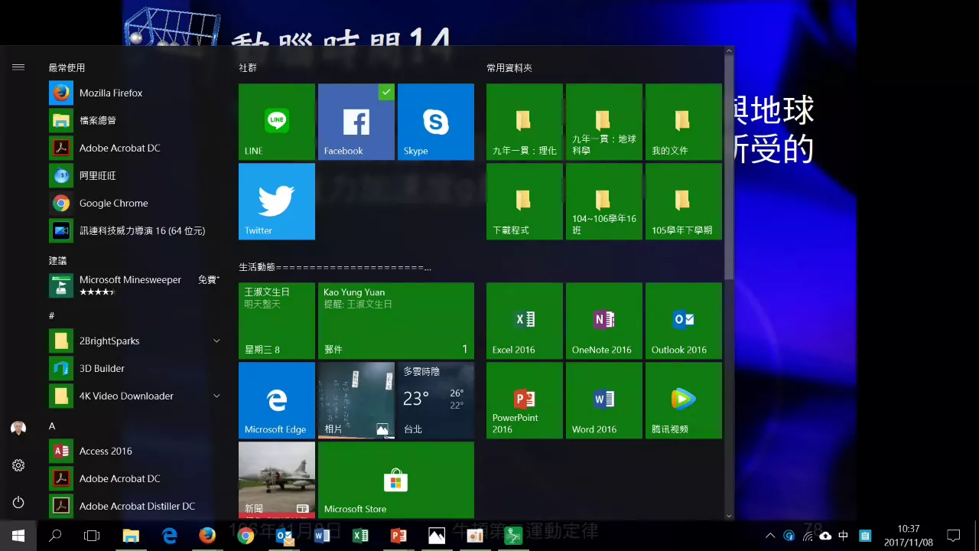The width and height of the screenshot is (979, 551).
Task: Open the Twitter tile
Action: click(277, 201)
